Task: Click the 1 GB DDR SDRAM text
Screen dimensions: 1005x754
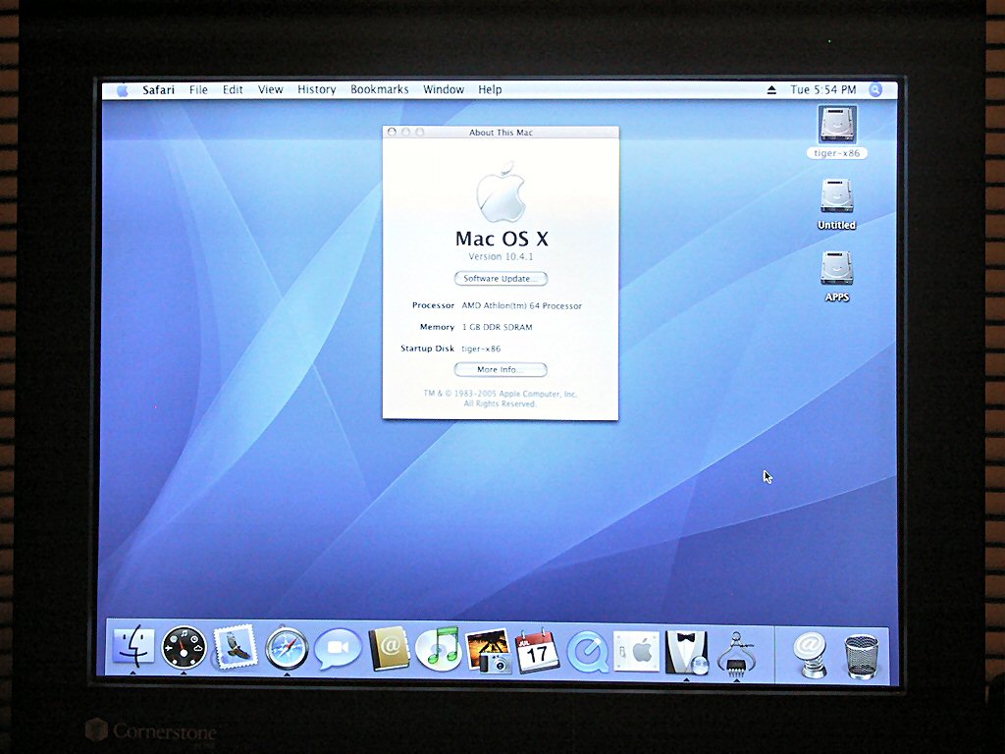Action: coord(498,327)
